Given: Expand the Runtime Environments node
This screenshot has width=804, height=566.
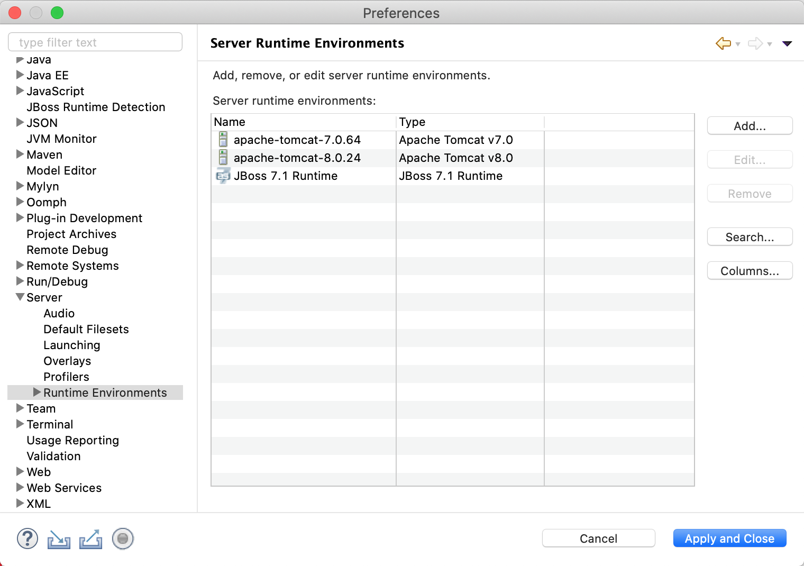Looking at the screenshot, I should pyautogui.click(x=37, y=392).
